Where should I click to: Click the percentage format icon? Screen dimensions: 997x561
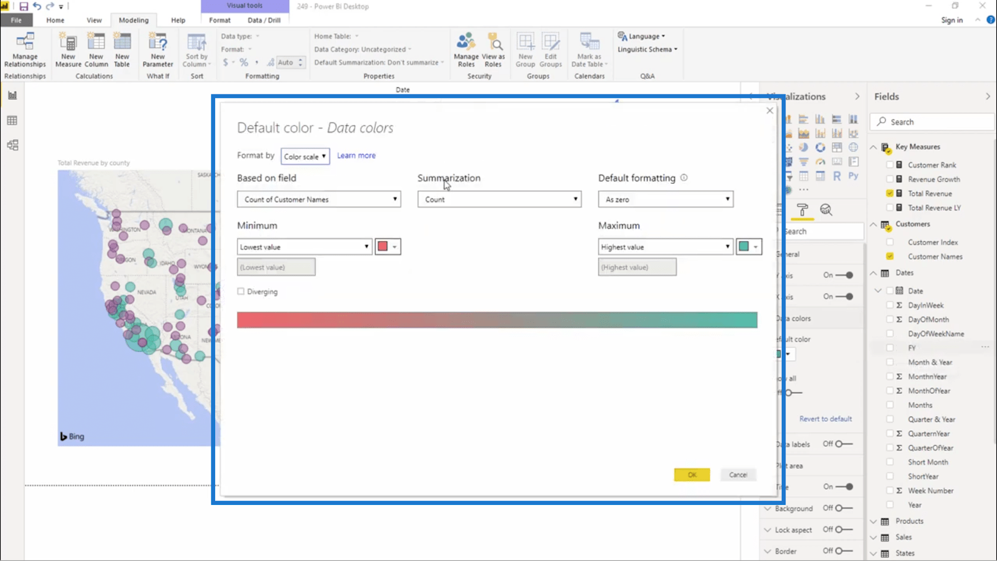pyautogui.click(x=244, y=62)
